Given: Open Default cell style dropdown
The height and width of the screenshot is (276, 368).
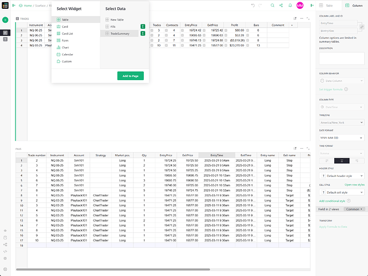Looking at the screenshot, I should 342,192.
